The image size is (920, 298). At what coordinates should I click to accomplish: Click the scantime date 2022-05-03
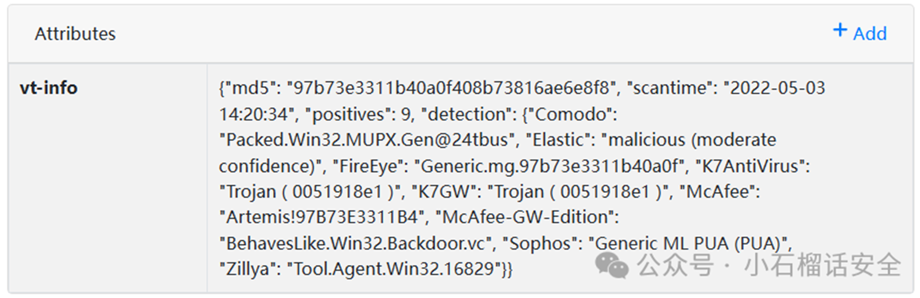pyautogui.click(x=777, y=88)
